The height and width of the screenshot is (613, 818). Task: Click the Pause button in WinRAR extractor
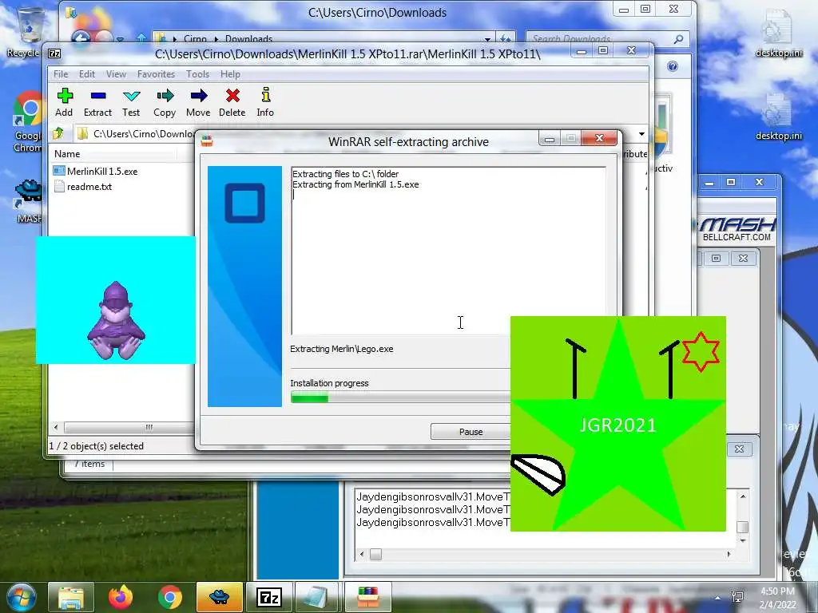coord(471,432)
